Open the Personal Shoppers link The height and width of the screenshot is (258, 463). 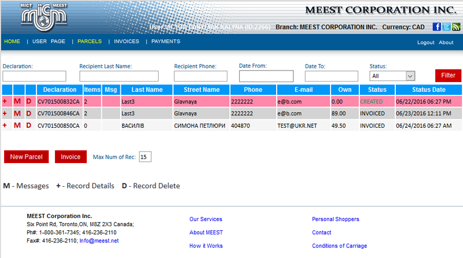pos(336,219)
